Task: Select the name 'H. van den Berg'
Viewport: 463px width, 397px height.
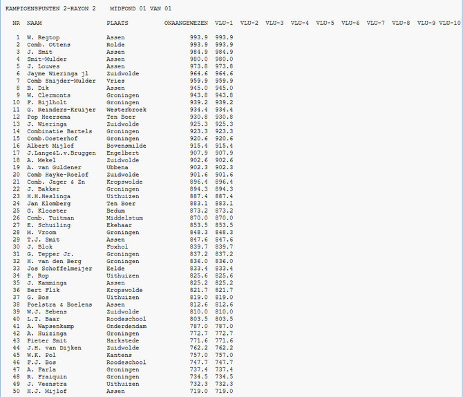Action: pyautogui.click(x=54, y=261)
